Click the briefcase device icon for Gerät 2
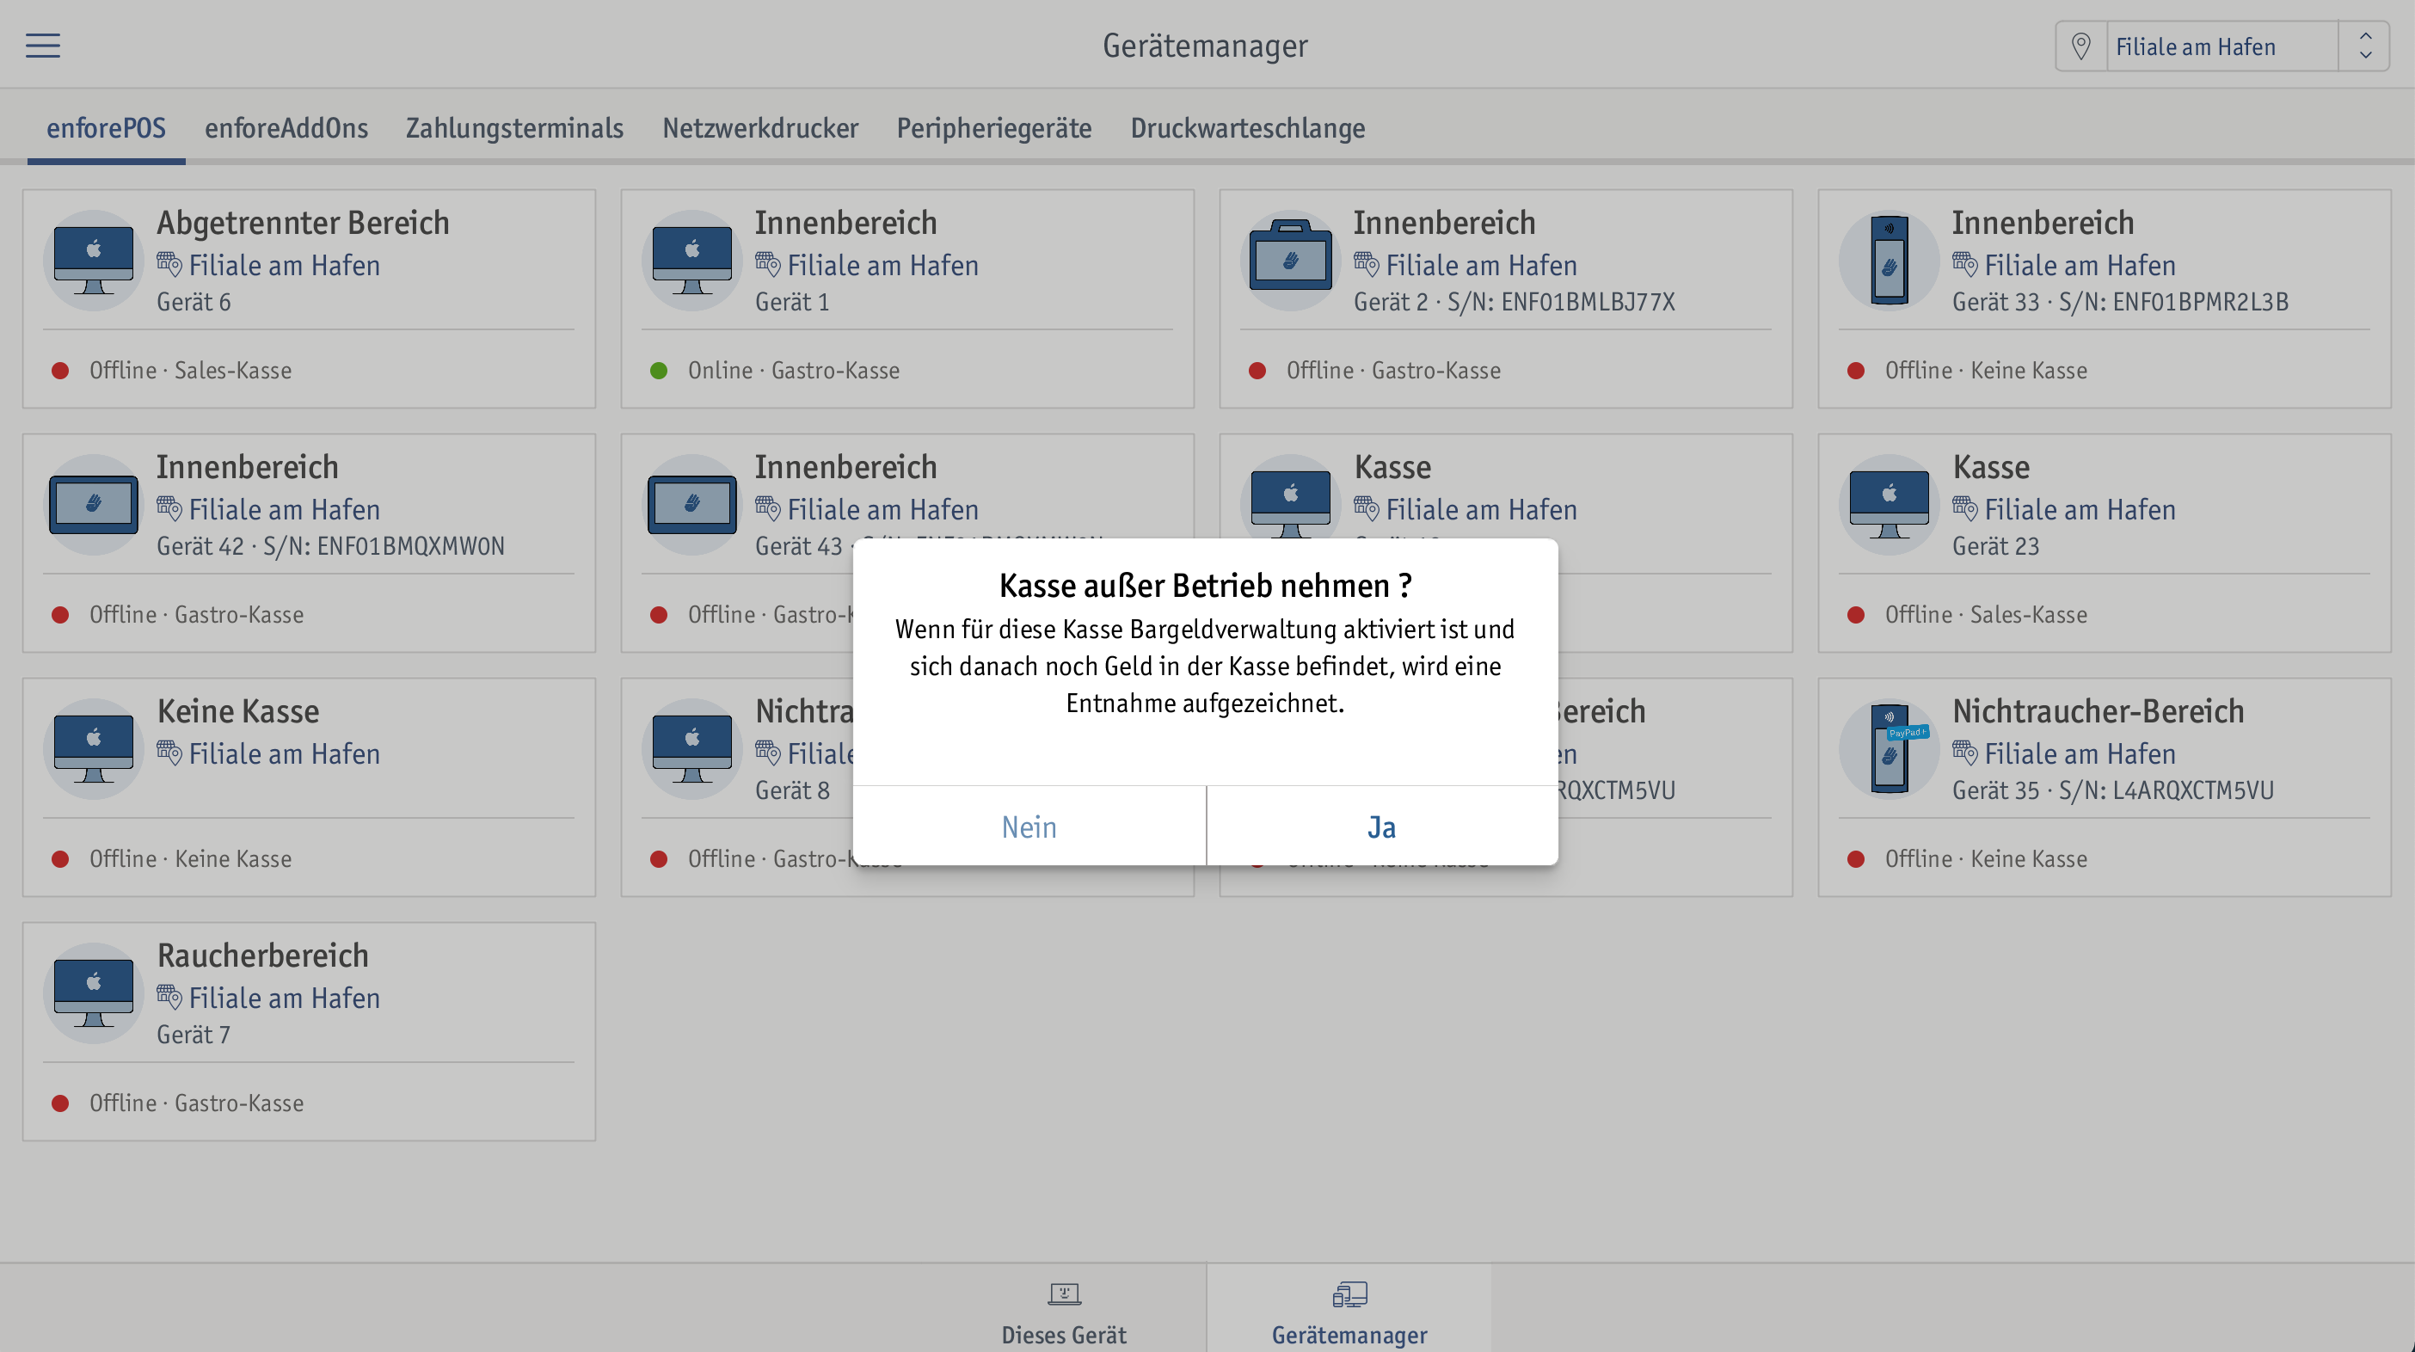The width and height of the screenshot is (2415, 1352). (1290, 260)
